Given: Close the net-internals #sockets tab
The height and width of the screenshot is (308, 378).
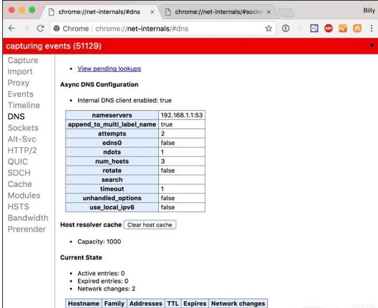Looking at the screenshot, I should point(269,12).
